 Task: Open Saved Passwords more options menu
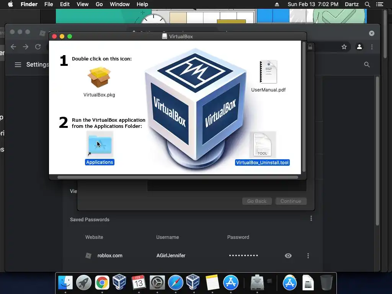tap(311, 219)
